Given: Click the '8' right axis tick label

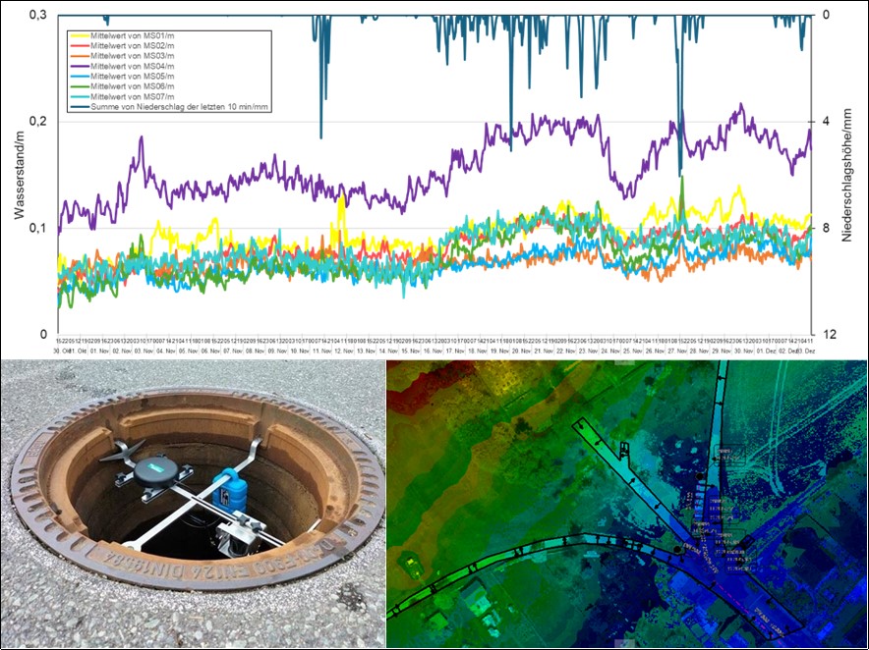Looking at the screenshot, I should [826, 229].
